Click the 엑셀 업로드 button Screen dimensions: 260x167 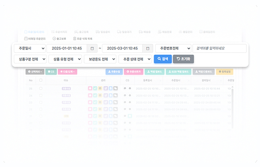pyautogui.click(x=154, y=72)
